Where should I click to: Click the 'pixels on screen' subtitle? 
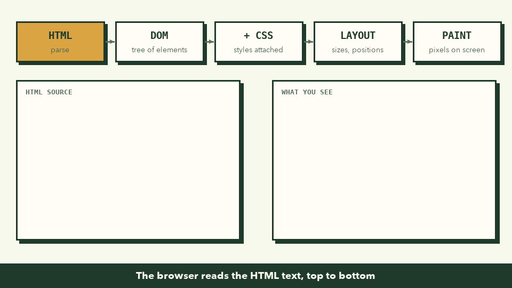click(457, 50)
